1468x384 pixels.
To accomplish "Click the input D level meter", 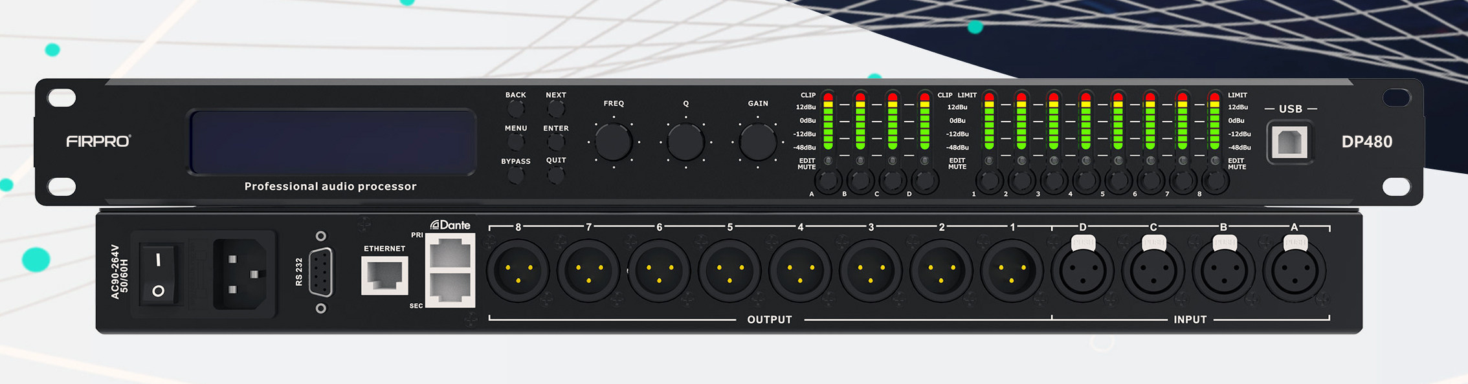I will 925,121.
